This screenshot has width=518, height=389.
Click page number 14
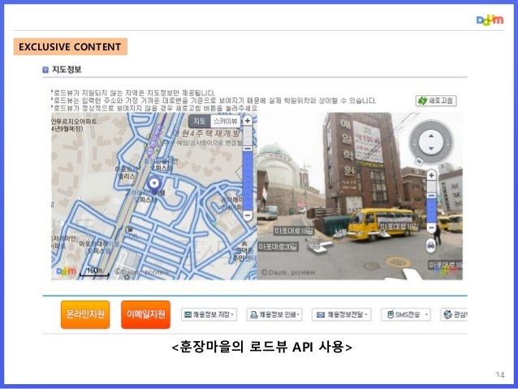click(x=500, y=374)
